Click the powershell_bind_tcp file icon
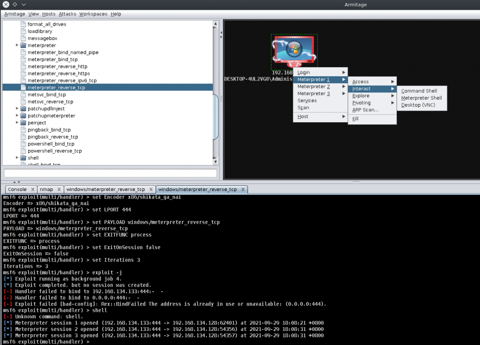 [x=23, y=144]
